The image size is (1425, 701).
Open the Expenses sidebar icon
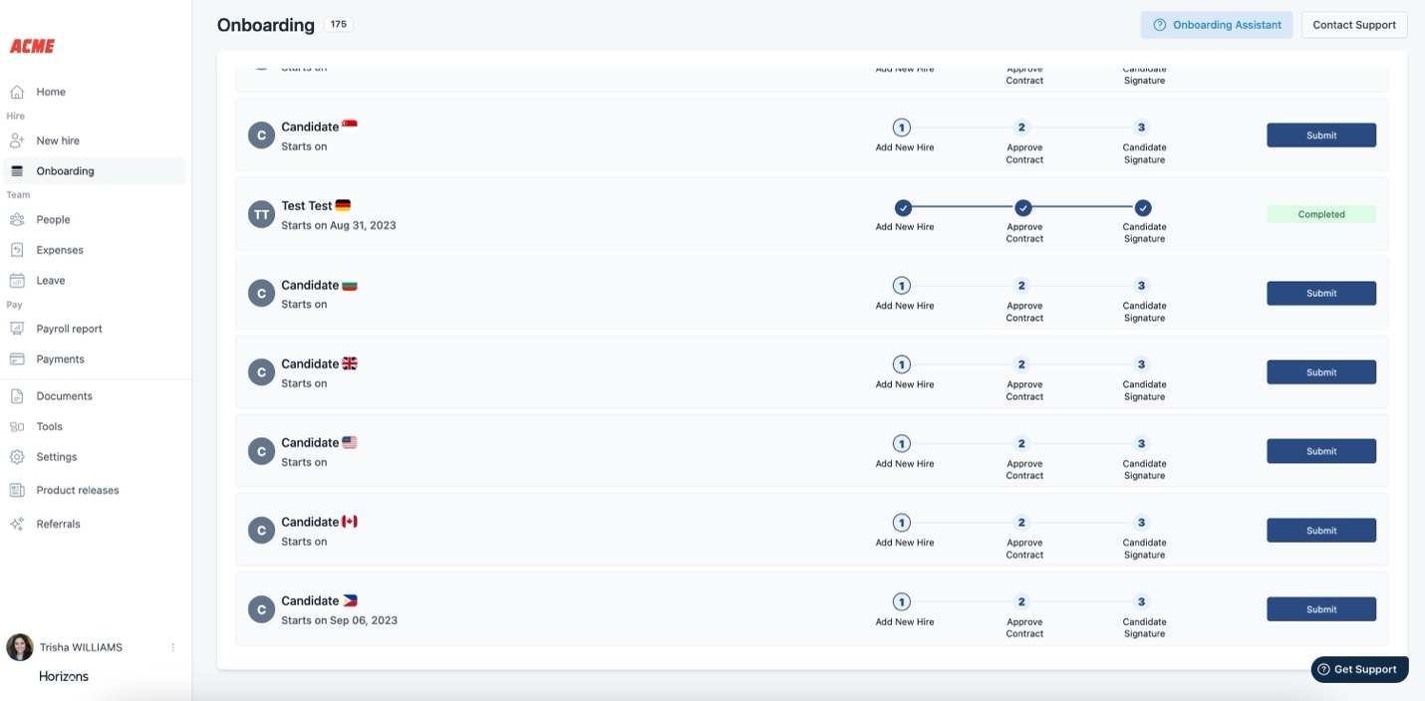pyautogui.click(x=17, y=250)
